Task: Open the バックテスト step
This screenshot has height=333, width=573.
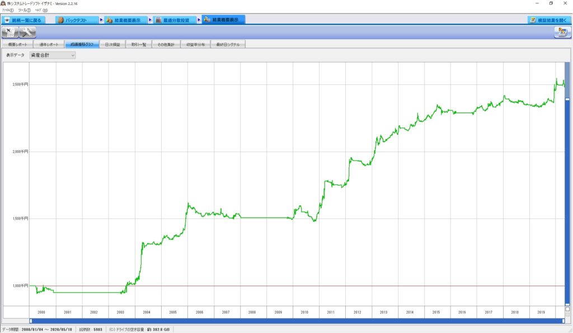Action: (77, 20)
